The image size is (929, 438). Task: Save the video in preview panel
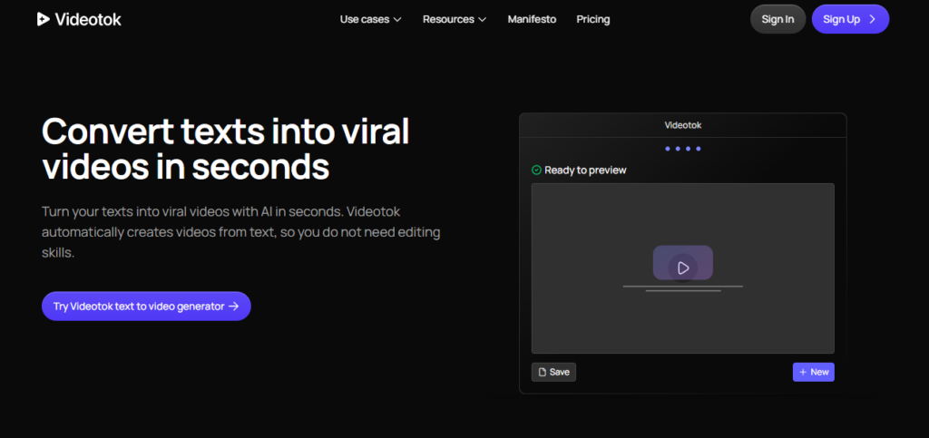click(553, 373)
